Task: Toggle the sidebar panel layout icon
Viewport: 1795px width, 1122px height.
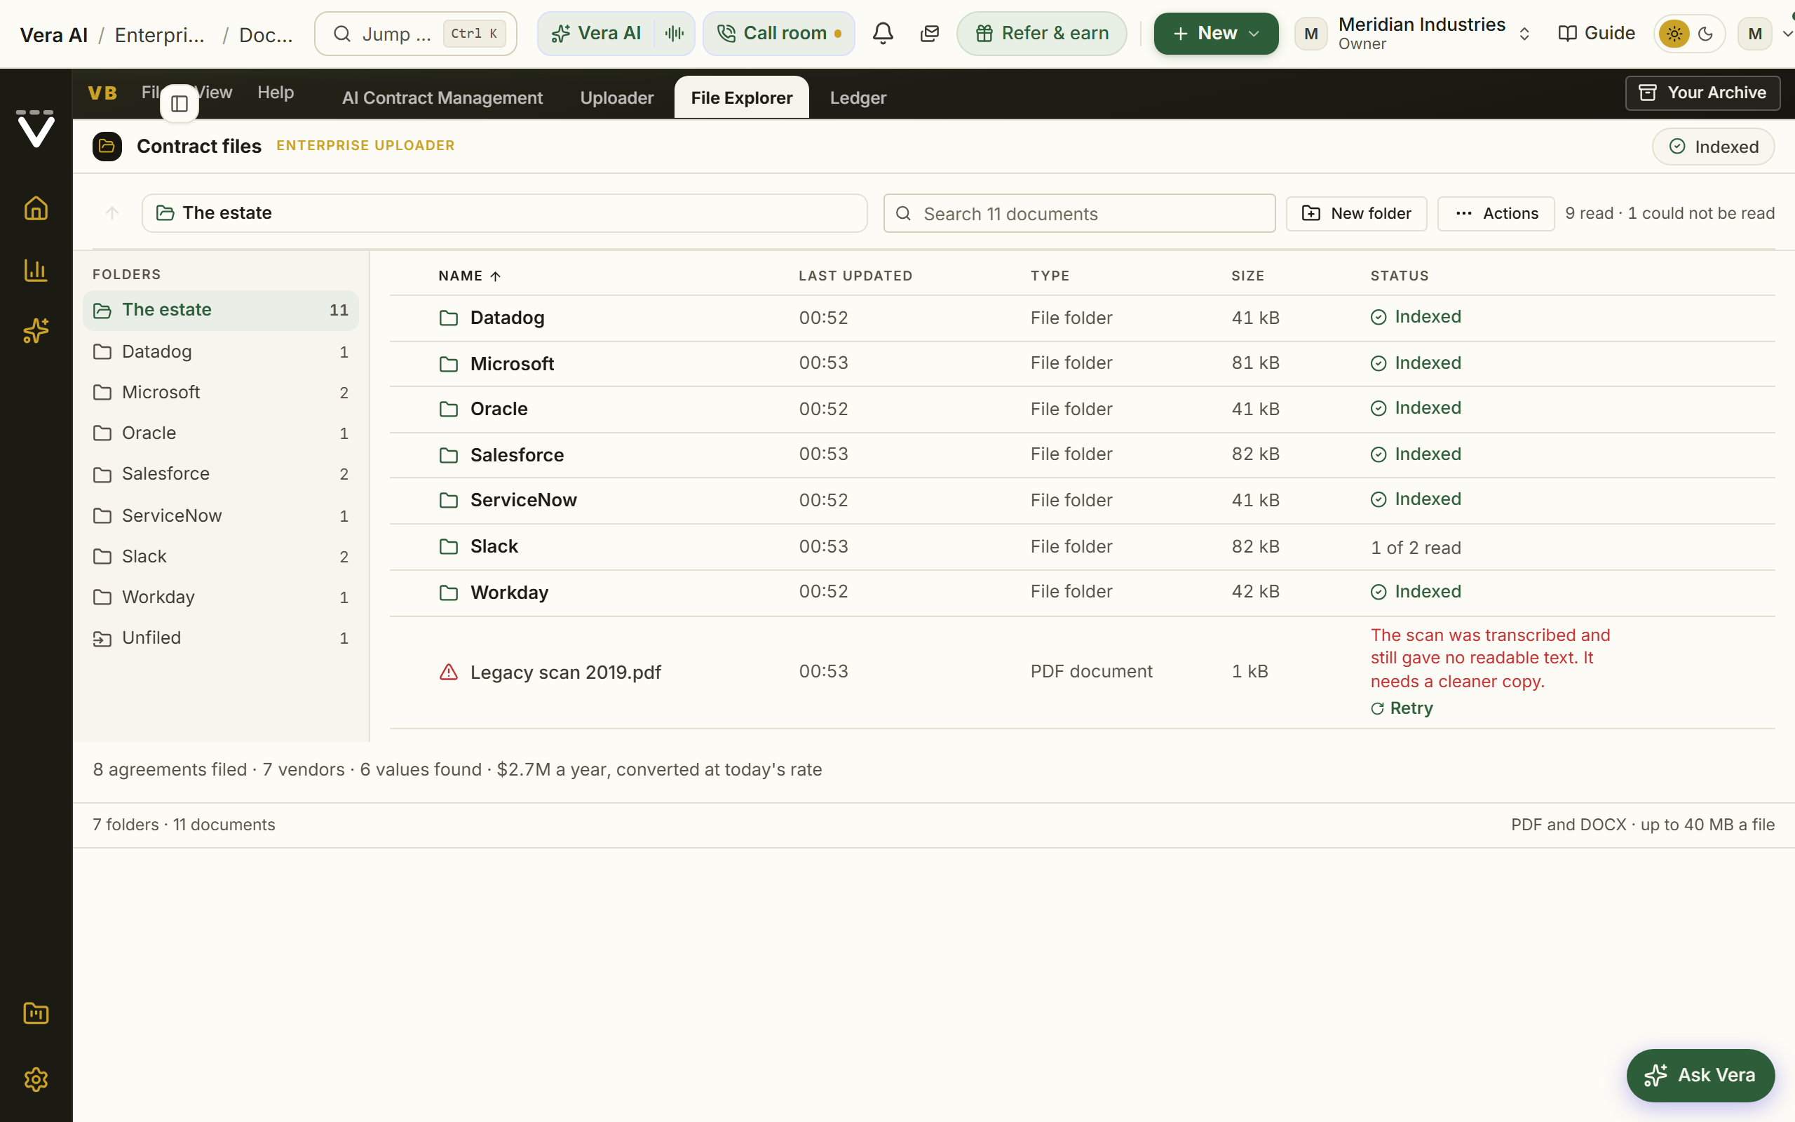Action: pos(179,104)
